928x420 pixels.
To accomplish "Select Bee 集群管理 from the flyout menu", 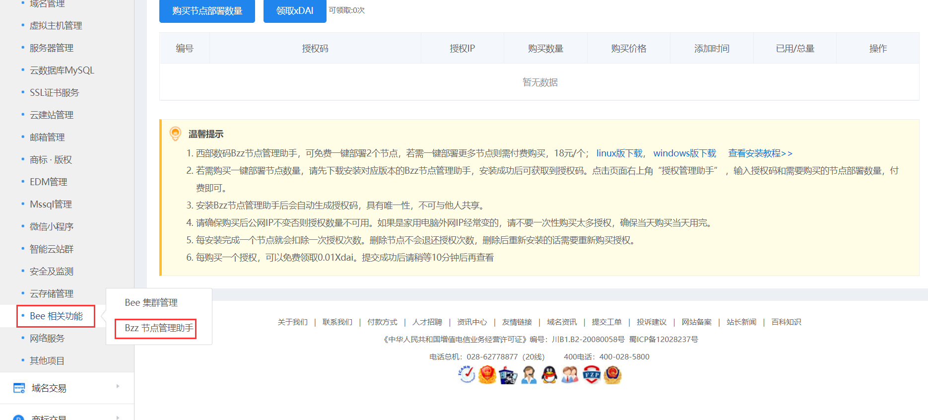I will coord(151,303).
